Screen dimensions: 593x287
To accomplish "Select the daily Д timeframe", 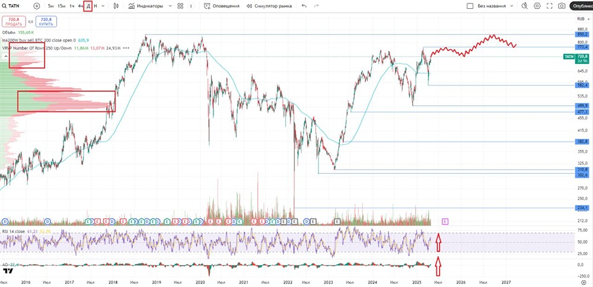I will (88, 6).
